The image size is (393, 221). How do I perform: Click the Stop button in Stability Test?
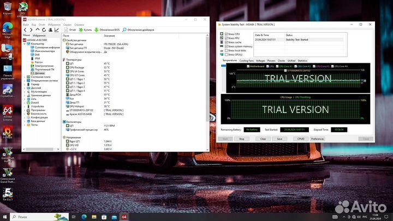241,139
